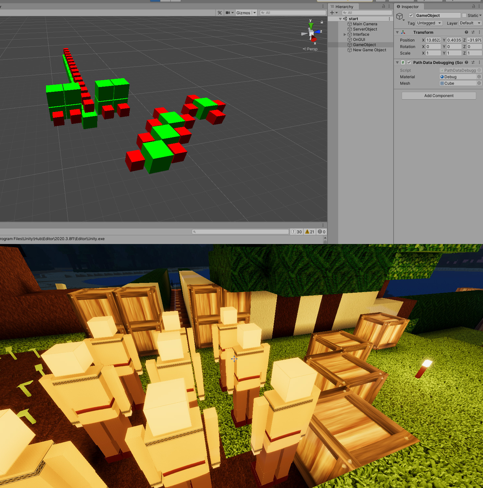Click the Rotation Z value field
Screen dimensions: 483x488
(x=475, y=46)
